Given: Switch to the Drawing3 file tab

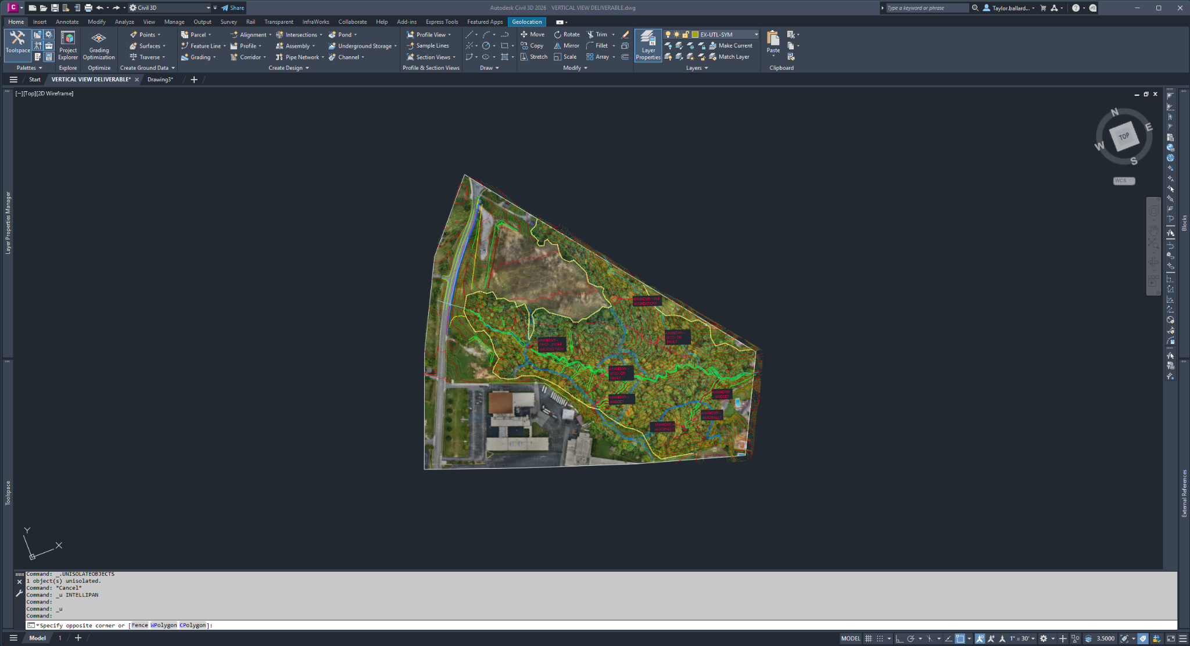Looking at the screenshot, I should [x=160, y=80].
